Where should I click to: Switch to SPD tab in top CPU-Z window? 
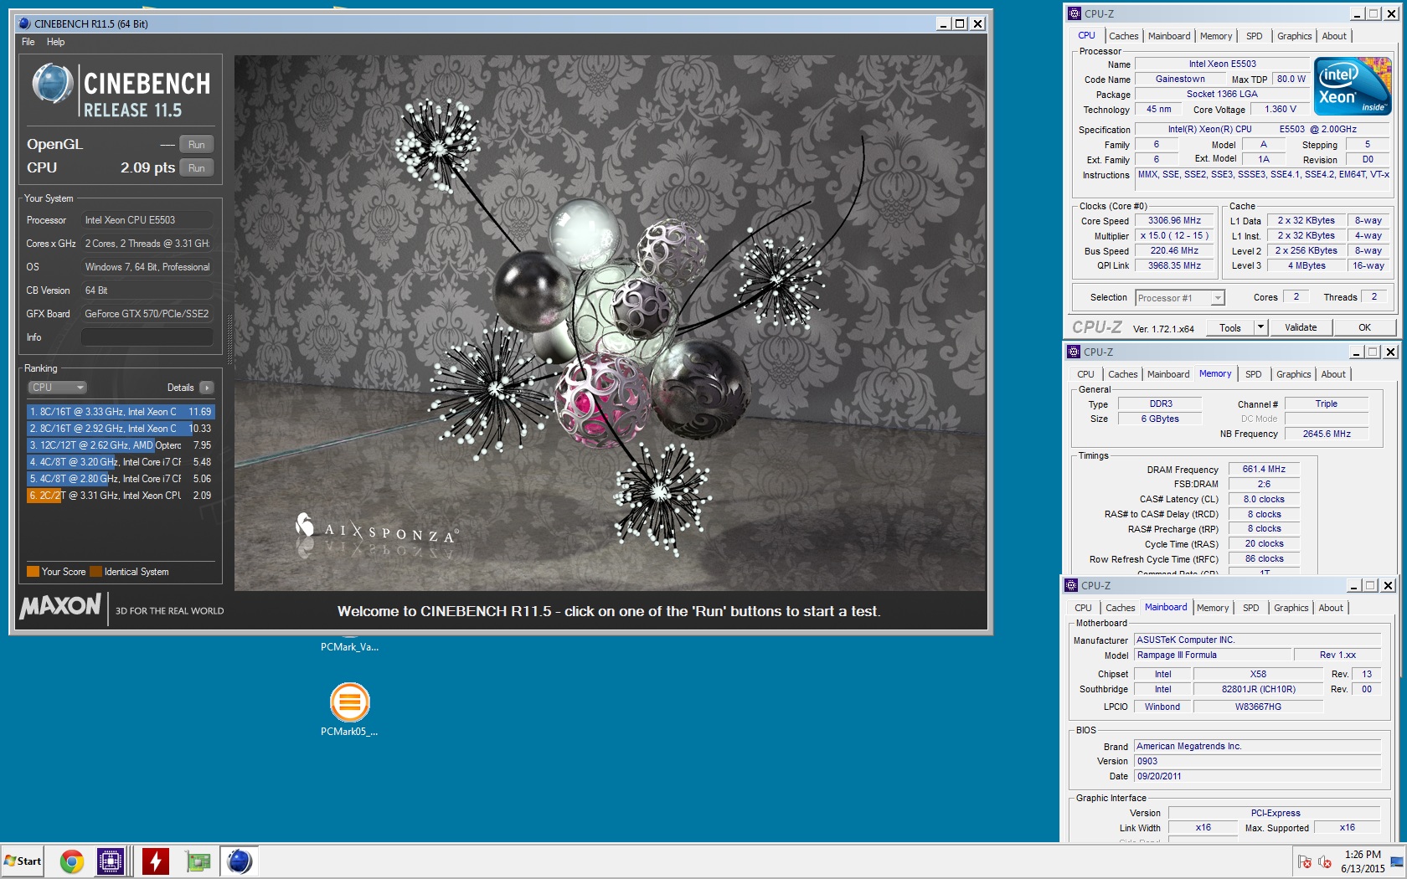click(1254, 36)
